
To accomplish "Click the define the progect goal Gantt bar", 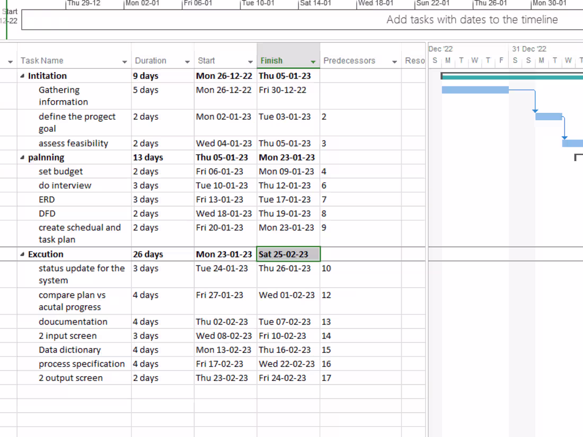I will point(549,117).
